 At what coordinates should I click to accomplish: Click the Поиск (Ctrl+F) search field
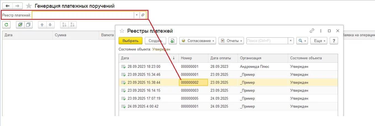(x=267, y=41)
